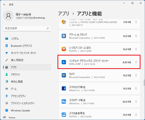
Task: Click the INTEL CORP publisher text
Action: (75, 64)
